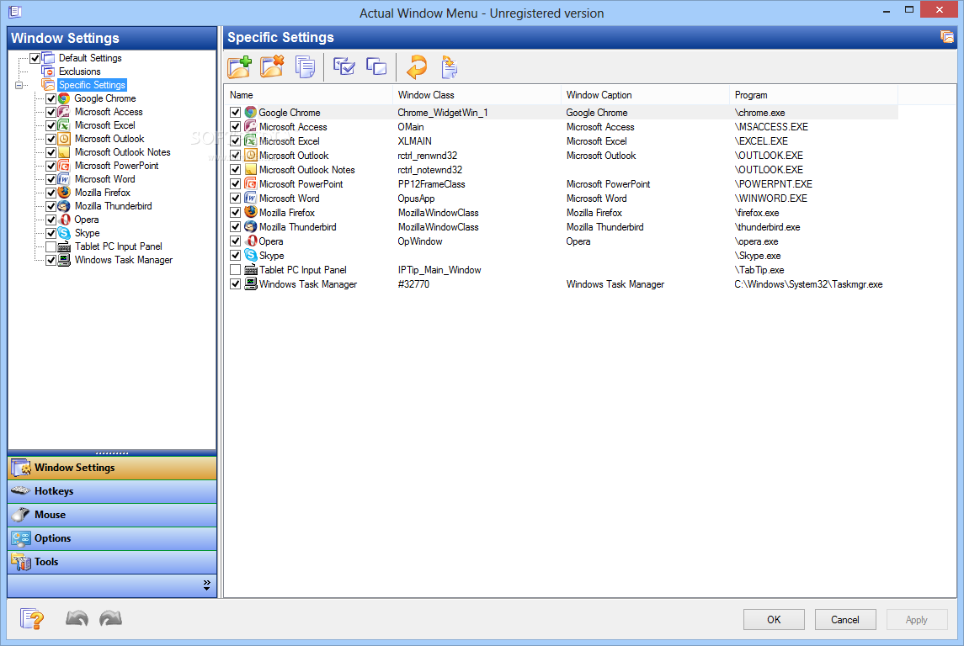Click the rctrl_notewnd32 class cell
964x646 pixels.
tap(429, 170)
